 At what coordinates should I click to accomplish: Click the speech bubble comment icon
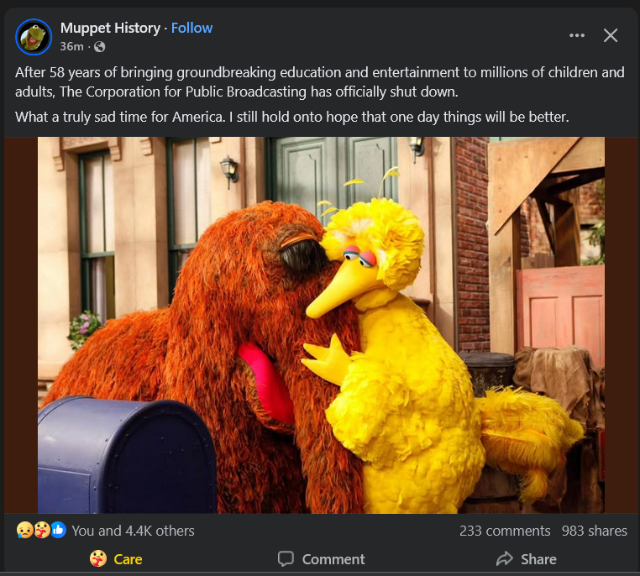tap(286, 559)
